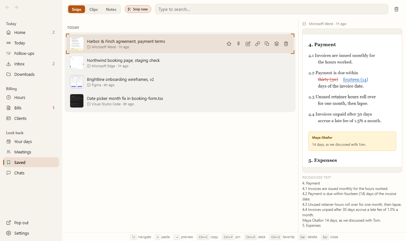Select the Brightline onboarding wireframes snip
This screenshot has width=406, height=241.
click(180, 82)
